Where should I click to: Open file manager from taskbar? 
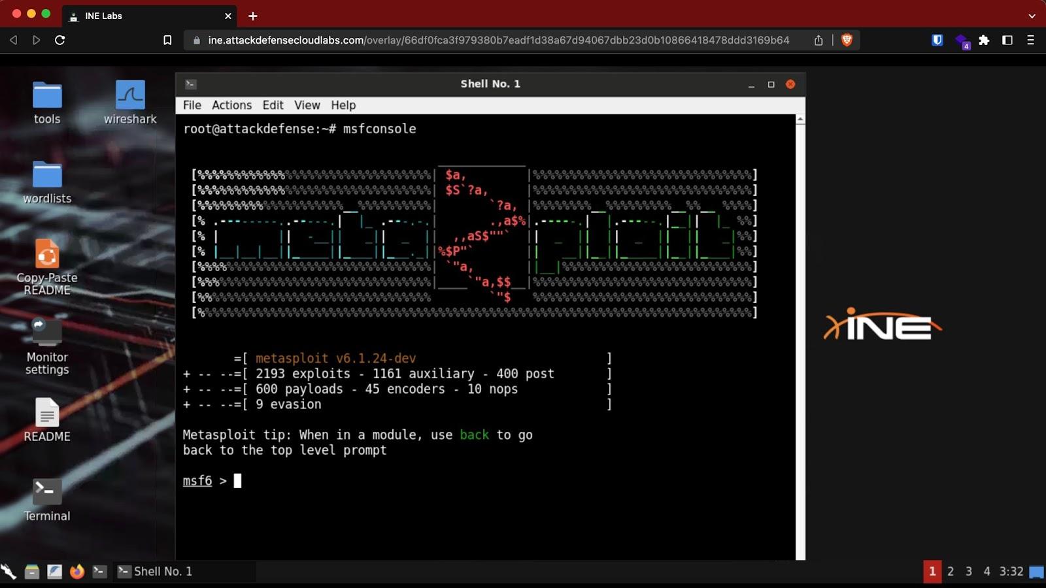pyautogui.click(x=32, y=572)
